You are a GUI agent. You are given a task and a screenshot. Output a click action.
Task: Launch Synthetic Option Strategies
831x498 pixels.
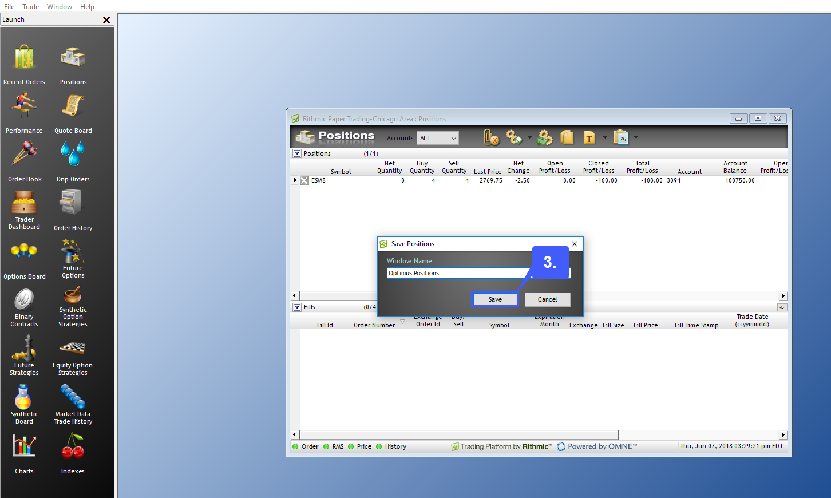click(x=73, y=307)
